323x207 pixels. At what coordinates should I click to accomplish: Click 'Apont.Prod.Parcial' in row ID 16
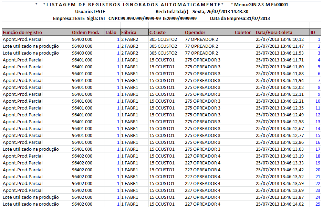click(x=23, y=142)
